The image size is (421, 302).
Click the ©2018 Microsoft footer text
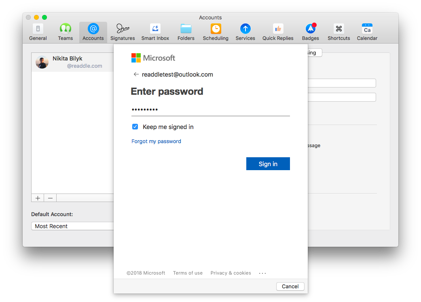146,273
